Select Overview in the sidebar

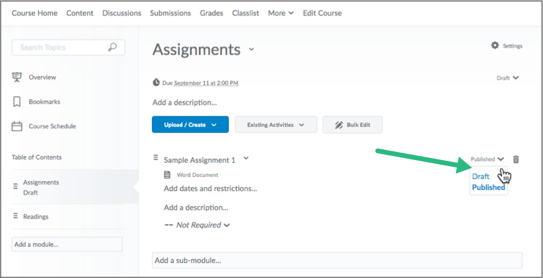(x=42, y=77)
